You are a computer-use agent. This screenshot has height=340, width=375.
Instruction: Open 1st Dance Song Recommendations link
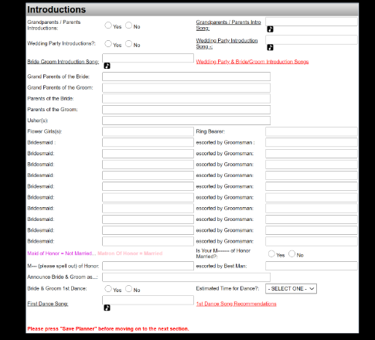point(236,304)
